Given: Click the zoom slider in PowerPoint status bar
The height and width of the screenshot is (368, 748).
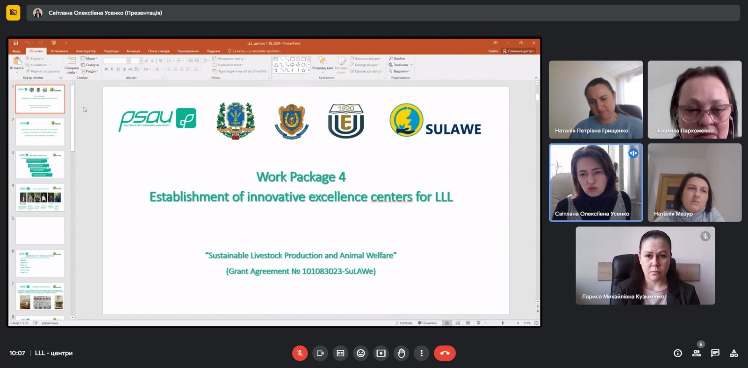Looking at the screenshot, I should click(503, 323).
